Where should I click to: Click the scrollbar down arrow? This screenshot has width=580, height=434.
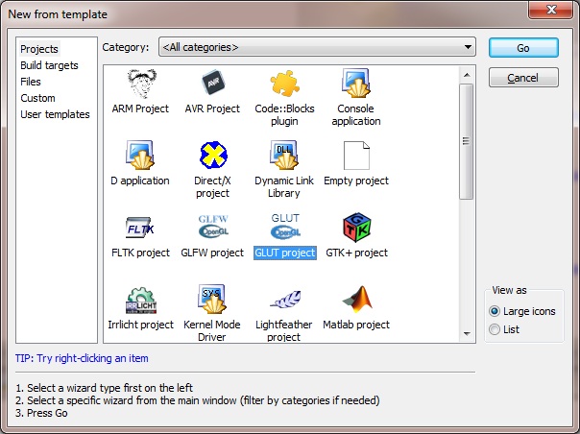pos(467,334)
